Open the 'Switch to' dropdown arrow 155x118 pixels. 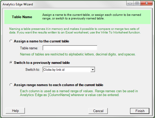[93, 69]
